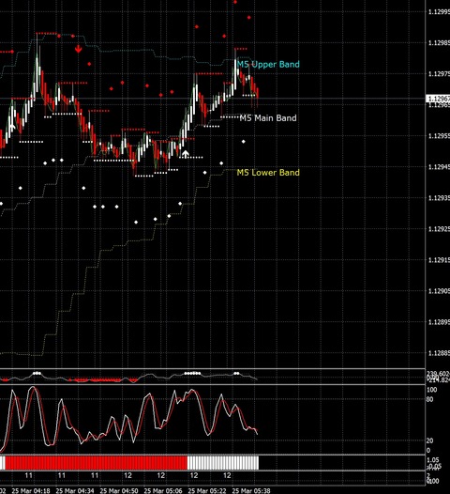This screenshot has width=450, height=494.
Task: Click the '25 Mar 05:22' time label
Action: point(207,491)
